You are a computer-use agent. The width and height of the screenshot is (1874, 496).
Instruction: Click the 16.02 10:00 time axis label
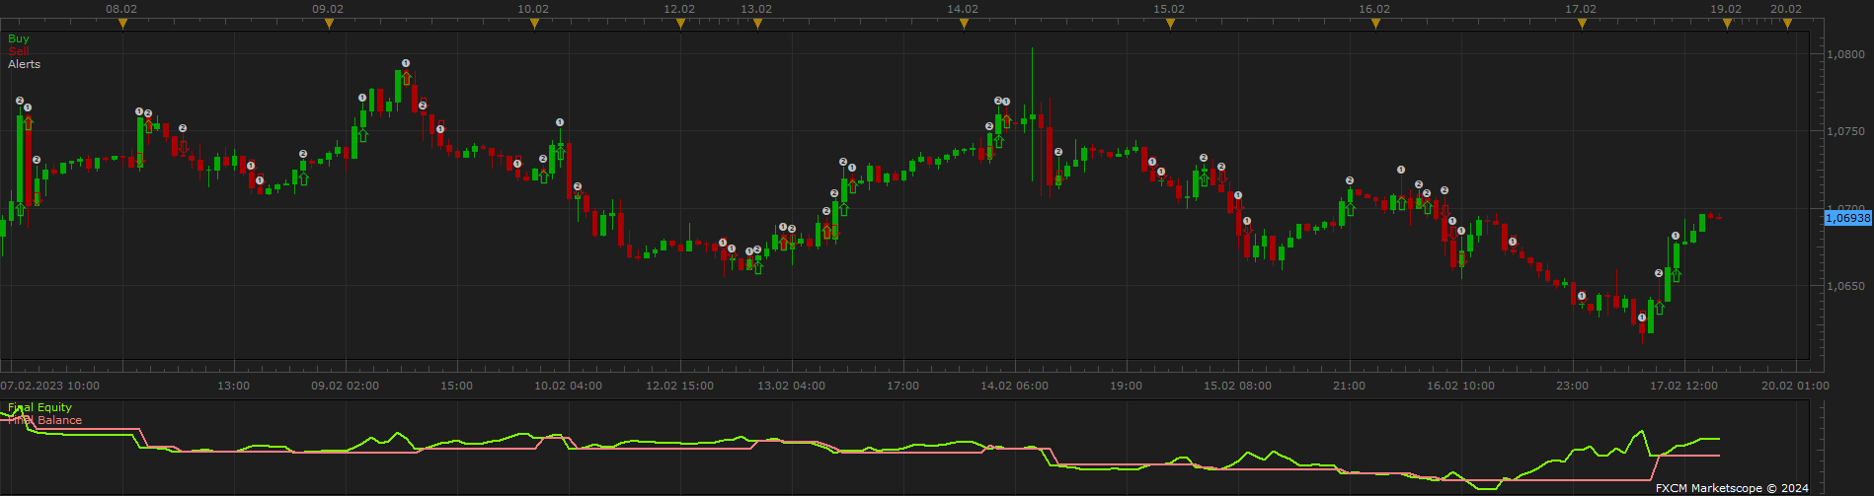point(1461,386)
